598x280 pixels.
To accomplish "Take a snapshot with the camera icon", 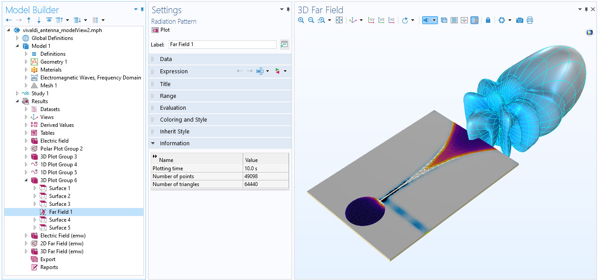I will click(520, 20).
